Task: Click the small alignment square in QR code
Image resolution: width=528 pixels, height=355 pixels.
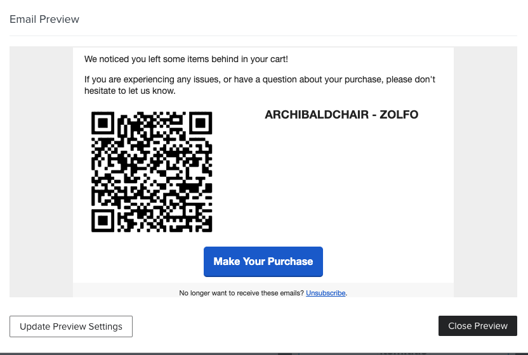Action: pos(190,211)
